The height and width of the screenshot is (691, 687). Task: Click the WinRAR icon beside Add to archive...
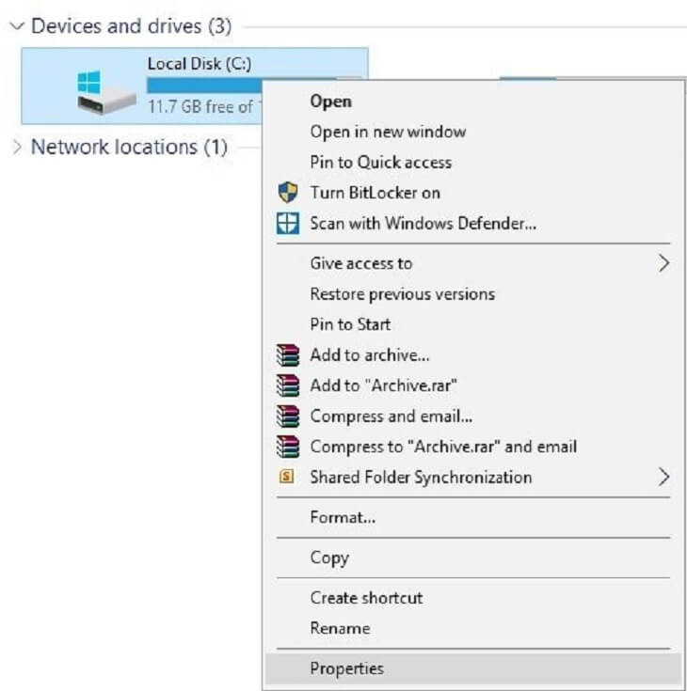pos(287,355)
